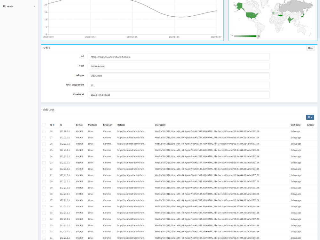
Task: Click the Ip column header
Action: click(x=61, y=125)
